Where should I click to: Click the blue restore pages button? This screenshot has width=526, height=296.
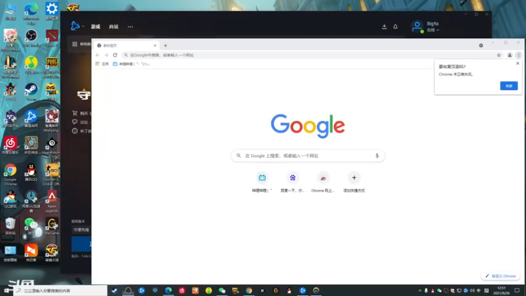coord(508,86)
